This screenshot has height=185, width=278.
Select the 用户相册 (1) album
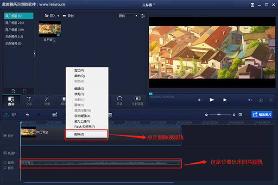(19, 16)
